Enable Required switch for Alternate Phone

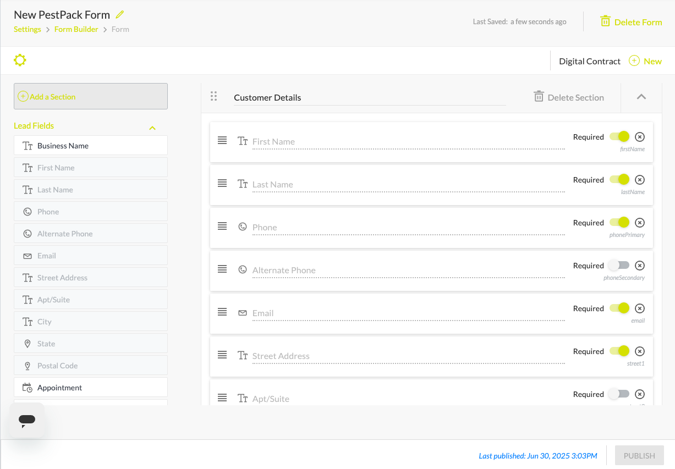coord(619,266)
